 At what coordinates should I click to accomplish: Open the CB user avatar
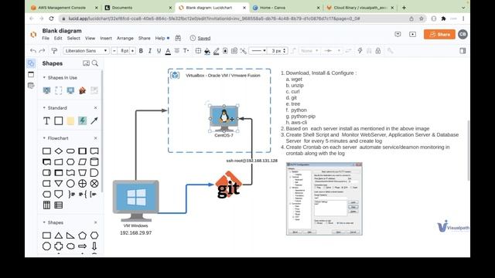click(463, 34)
